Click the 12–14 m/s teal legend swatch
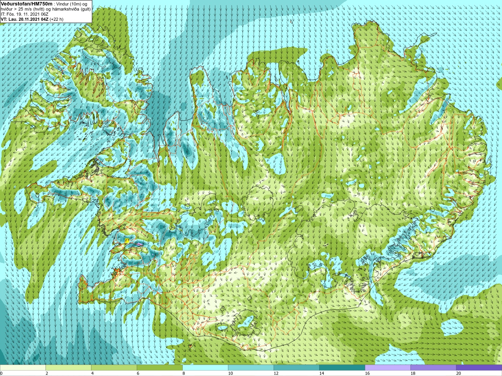Viewport: 502px width, 376px height. pos(296,368)
